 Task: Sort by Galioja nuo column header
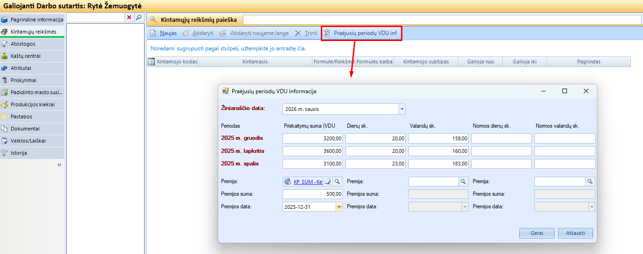click(x=480, y=62)
